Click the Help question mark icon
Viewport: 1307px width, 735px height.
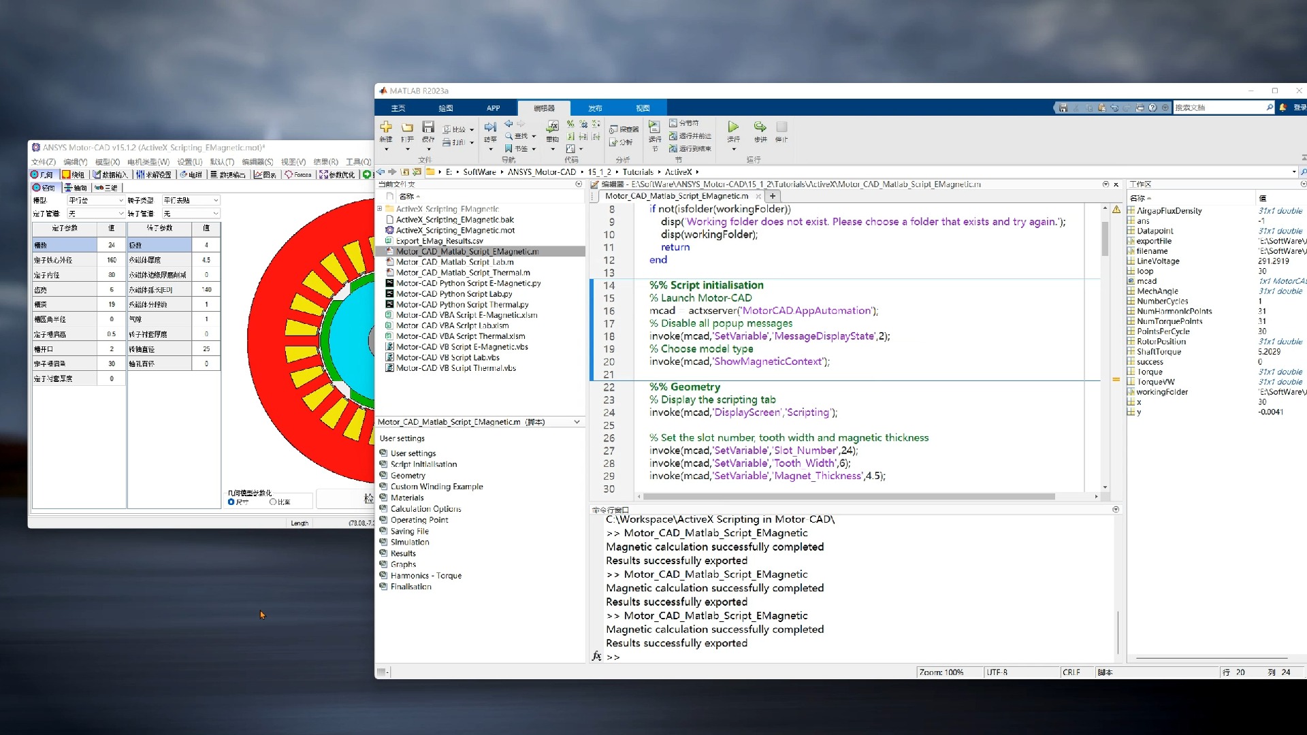[1152, 108]
